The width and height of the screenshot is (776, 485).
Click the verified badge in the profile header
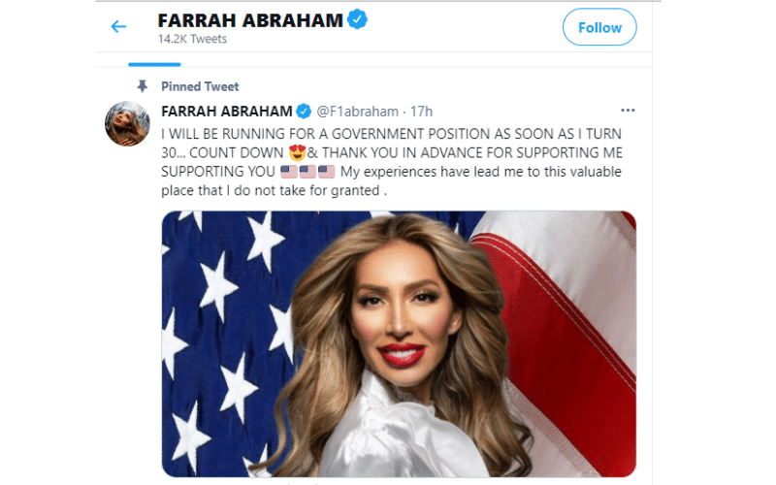(x=357, y=19)
